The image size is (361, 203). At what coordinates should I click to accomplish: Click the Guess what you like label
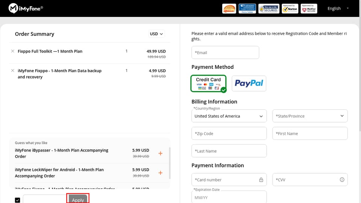[x=31, y=143]
